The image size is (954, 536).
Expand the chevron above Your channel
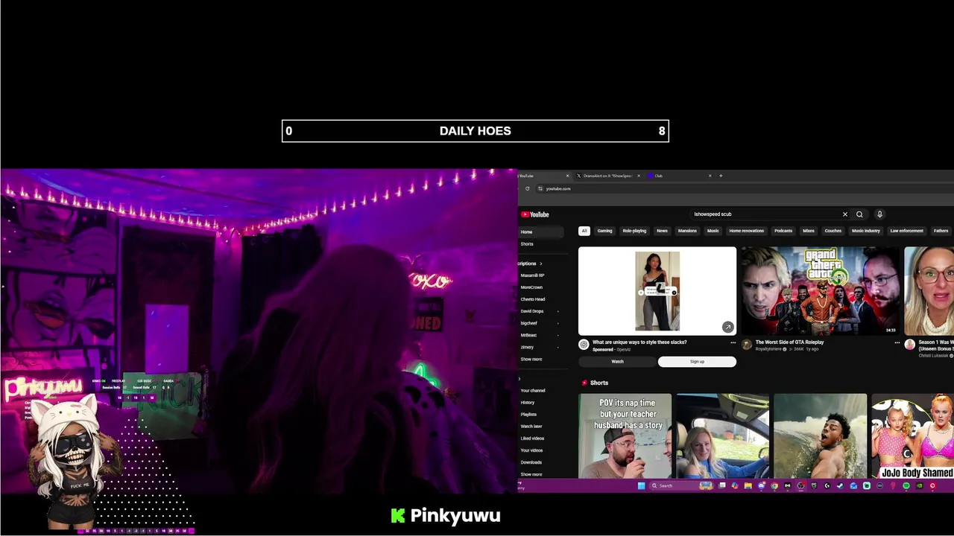[x=519, y=379]
